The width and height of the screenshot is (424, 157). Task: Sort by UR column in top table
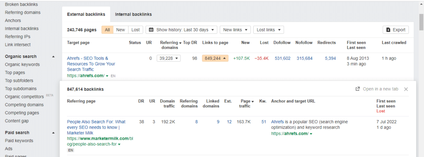149,43
